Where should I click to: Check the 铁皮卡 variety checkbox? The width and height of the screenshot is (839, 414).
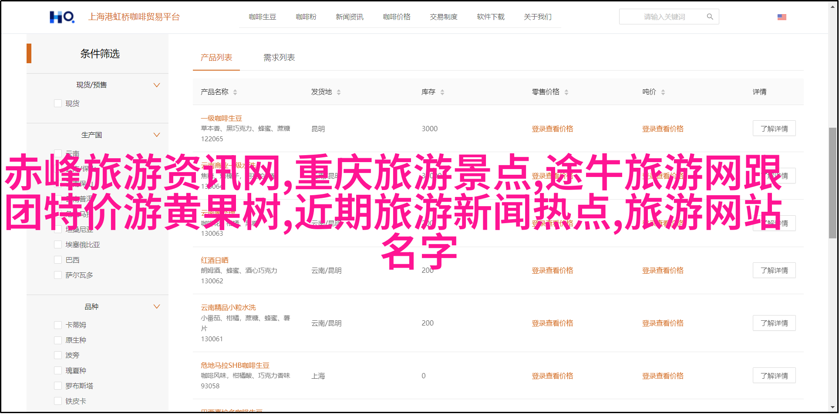tap(58, 401)
